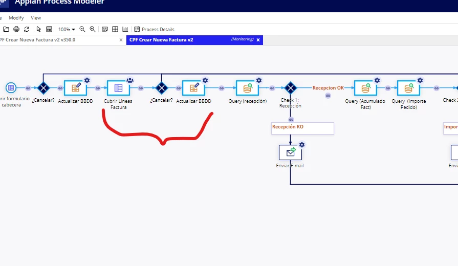Click gear badge on Query (Acumulado Fact)
Screen dimensions: 458x266
click(377, 80)
